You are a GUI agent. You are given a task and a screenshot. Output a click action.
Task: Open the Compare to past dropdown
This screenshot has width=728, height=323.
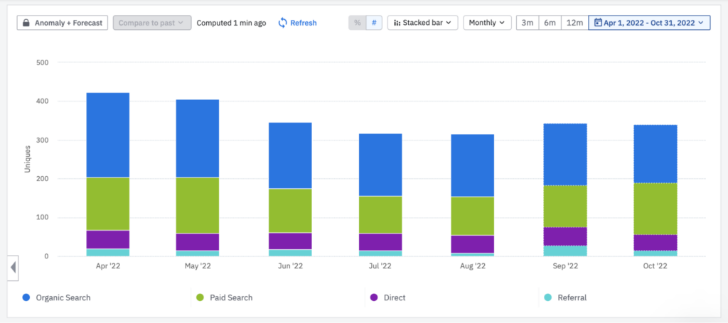click(152, 23)
